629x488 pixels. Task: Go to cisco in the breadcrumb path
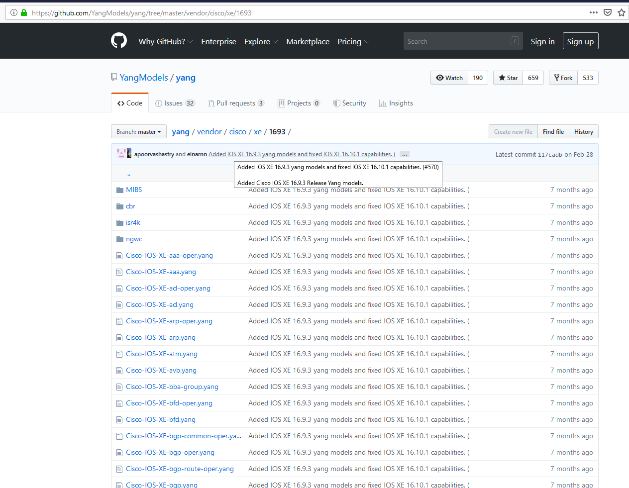[x=238, y=132]
